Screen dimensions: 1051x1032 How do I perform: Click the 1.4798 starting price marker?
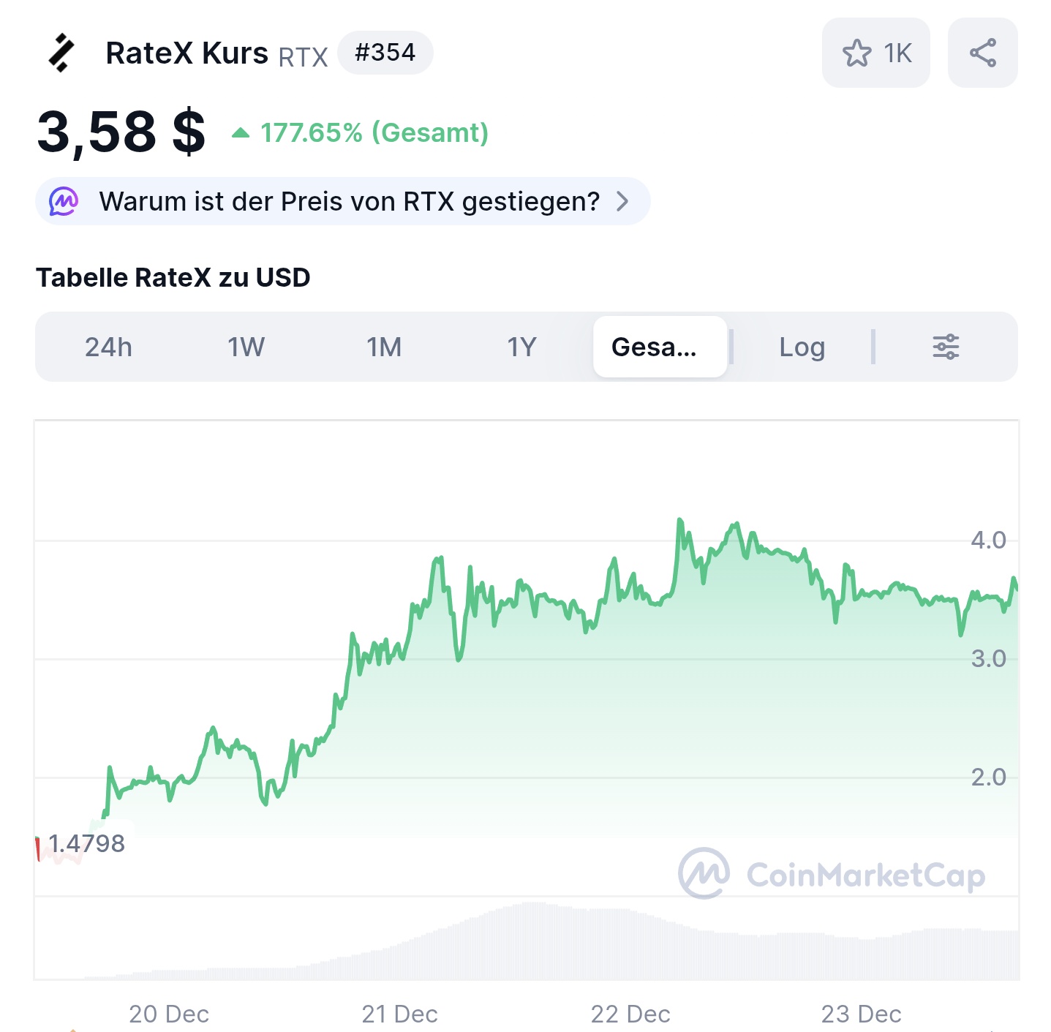click(x=86, y=843)
